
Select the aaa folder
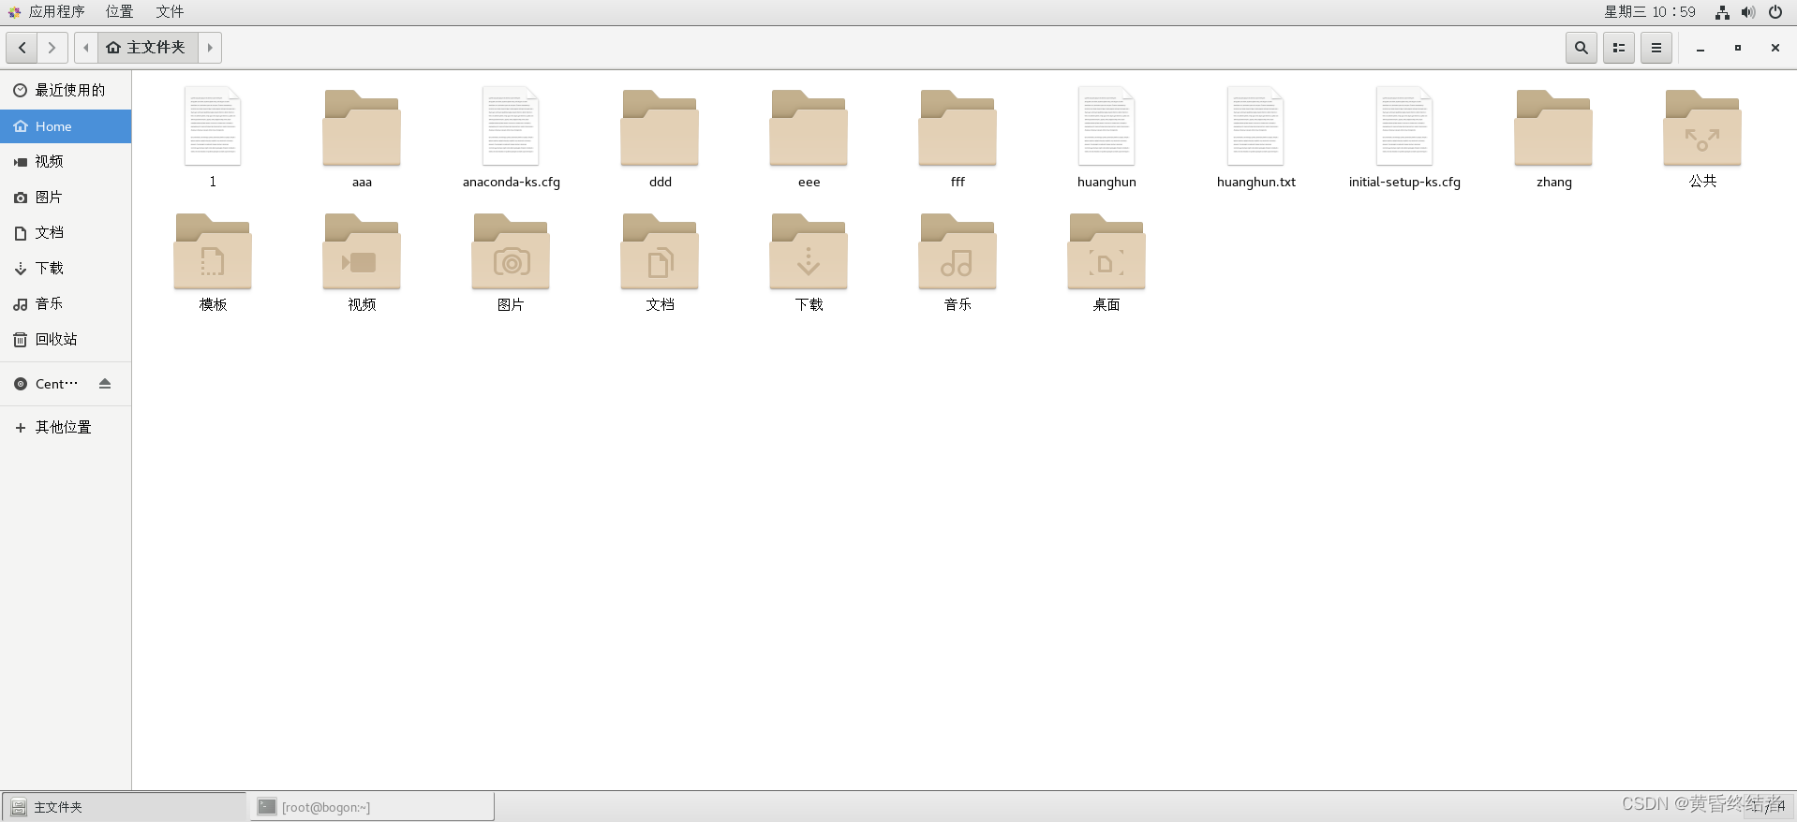tap(362, 138)
